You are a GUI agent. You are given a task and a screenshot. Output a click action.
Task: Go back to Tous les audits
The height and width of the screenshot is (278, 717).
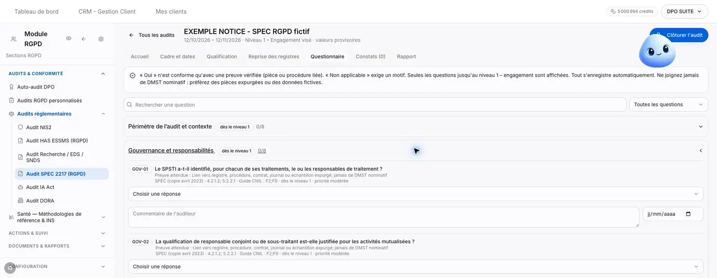point(152,35)
